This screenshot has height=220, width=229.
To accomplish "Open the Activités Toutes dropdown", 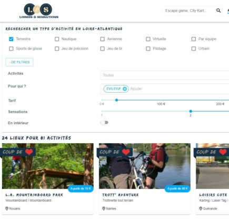I will (x=165, y=75).
